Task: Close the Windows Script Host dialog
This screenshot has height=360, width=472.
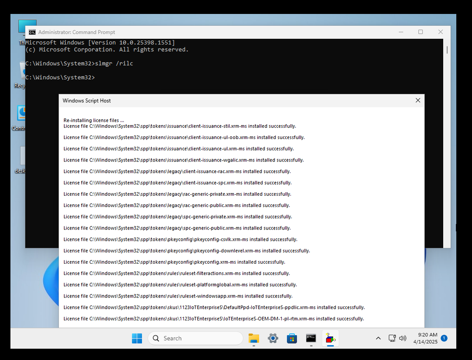Action: coord(418,100)
